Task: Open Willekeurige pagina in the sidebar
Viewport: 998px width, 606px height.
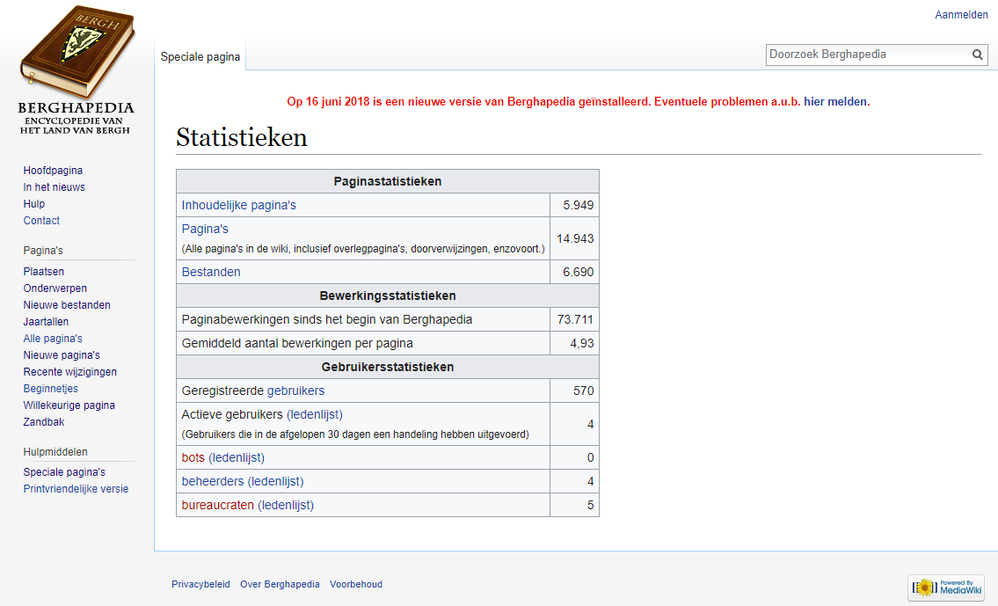Action: tap(69, 405)
